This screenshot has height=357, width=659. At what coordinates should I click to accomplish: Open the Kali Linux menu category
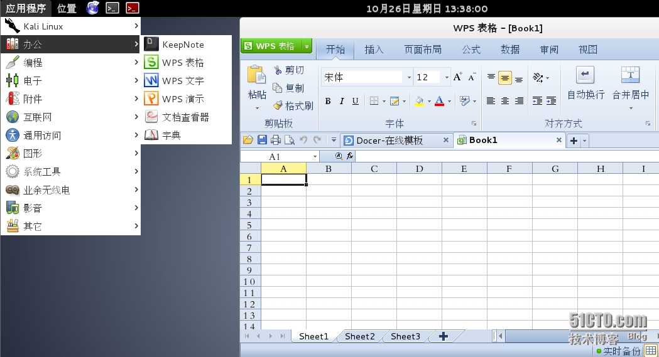(70, 26)
